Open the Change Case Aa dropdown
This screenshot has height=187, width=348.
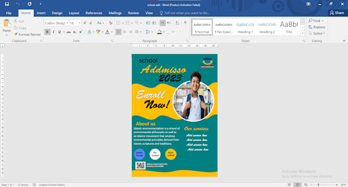tap(100, 23)
